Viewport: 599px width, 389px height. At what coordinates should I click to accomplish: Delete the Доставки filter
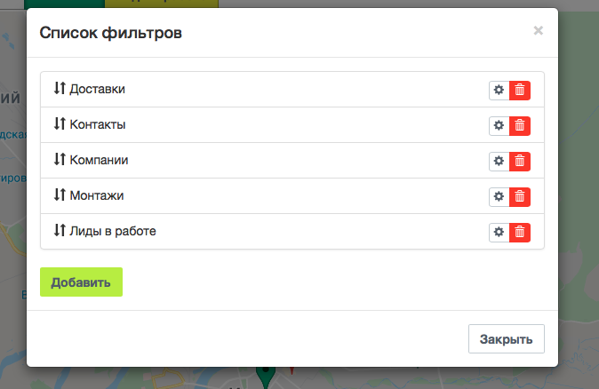pyautogui.click(x=520, y=91)
